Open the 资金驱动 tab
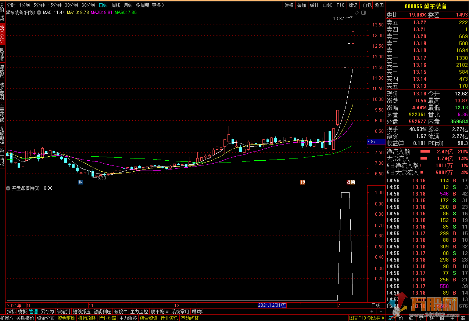This screenshot has height=321, width=469. point(66,318)
